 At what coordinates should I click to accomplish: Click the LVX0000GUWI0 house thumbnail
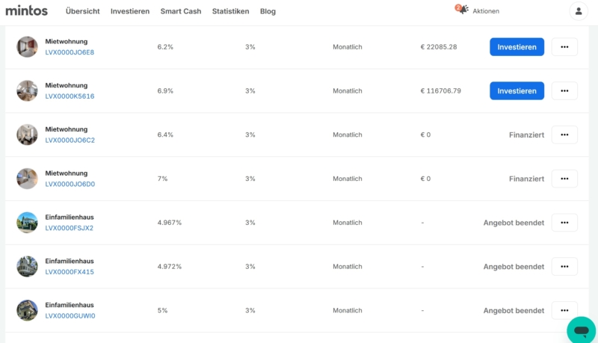[27, 310]
